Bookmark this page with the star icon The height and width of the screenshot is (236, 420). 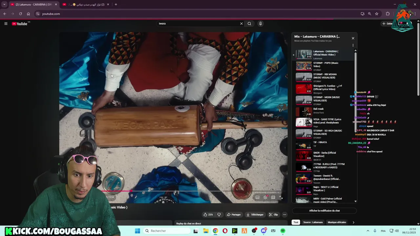pos(377,14)
